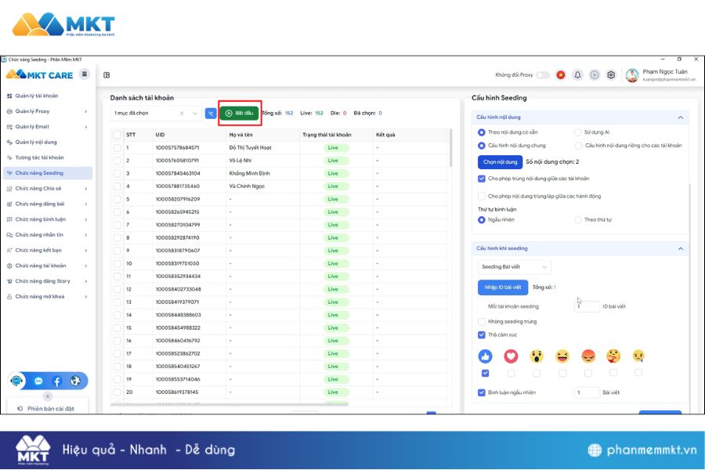Select the Love heart reaction emoji
This screenshot has height=470, width=705.
(511, 356)
